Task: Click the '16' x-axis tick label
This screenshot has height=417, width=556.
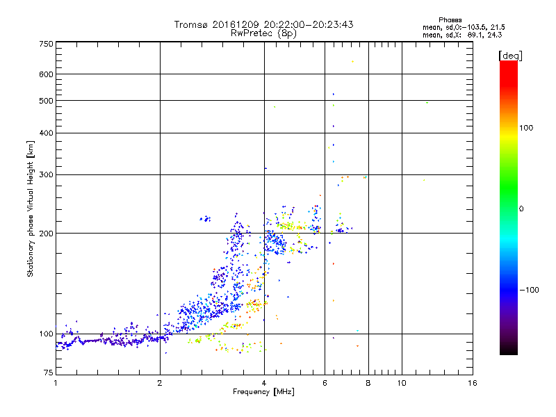Action: (x=473, y=383)
